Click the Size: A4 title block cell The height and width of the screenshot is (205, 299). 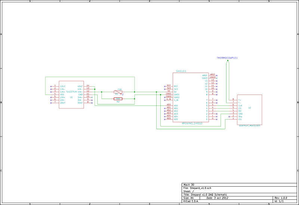click(x=188, y=198)
